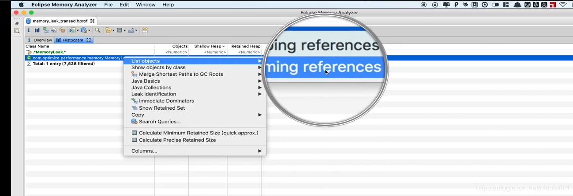Click the hprof database icon on file tab
573x196 pixels.
28,21
